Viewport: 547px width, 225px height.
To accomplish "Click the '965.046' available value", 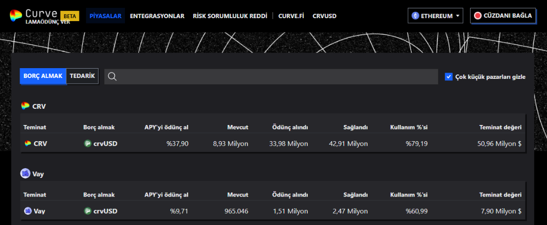I will (237, 211).
